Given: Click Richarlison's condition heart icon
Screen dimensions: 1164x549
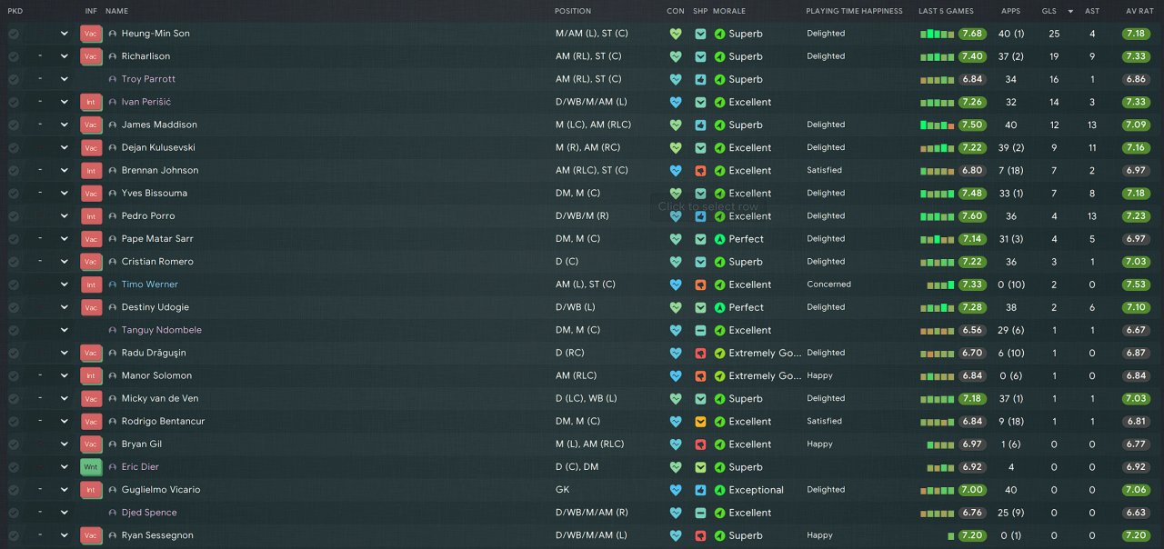Looking at the screenshot, I should coord(676,56).
